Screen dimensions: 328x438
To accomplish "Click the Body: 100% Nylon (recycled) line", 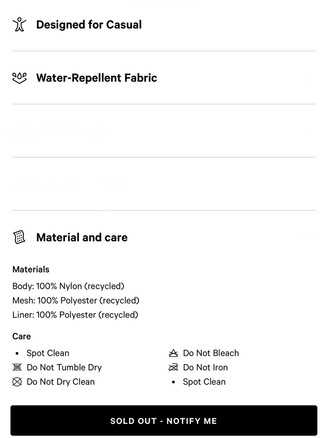I will pos(68,286).
